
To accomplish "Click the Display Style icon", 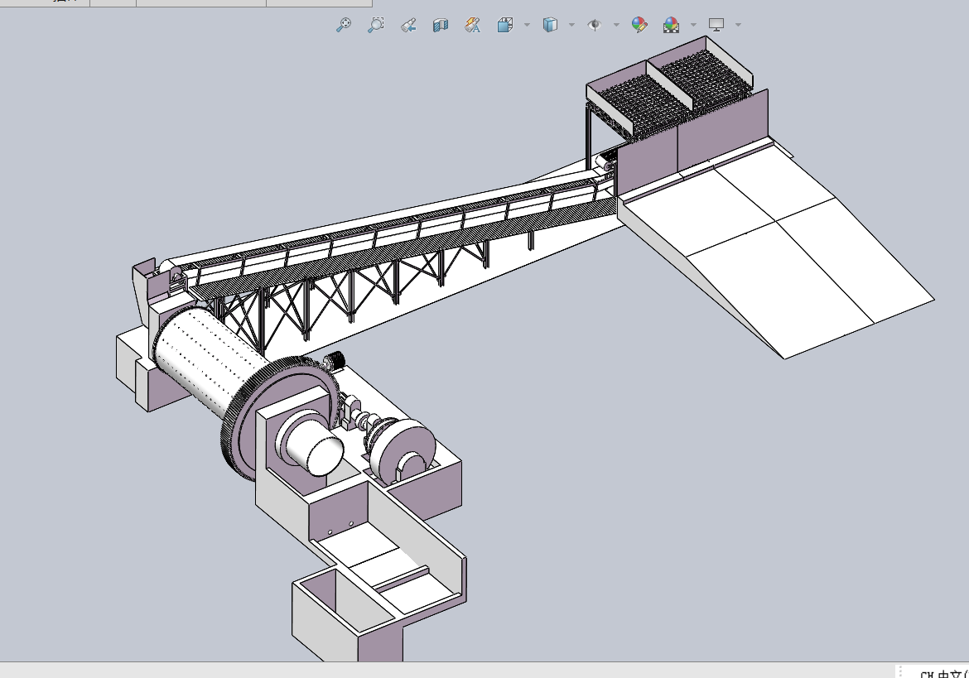I will point(550,25).
